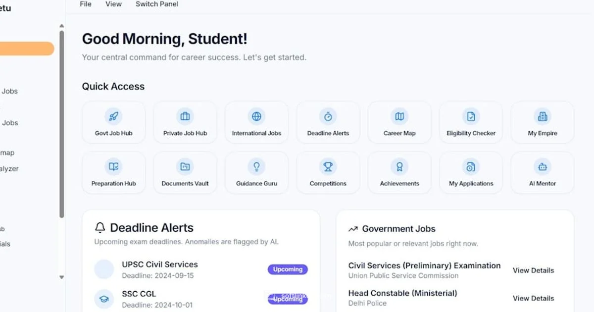The image size is (594, 312).
Task: View Details for Civil Services Preliminary Examination
Action: (533, 270)
